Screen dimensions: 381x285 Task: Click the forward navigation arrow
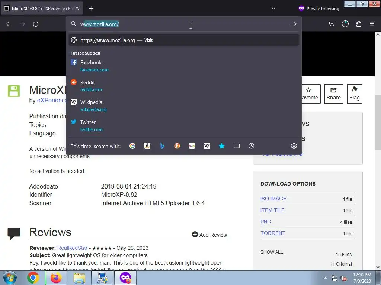click(22, 24)
